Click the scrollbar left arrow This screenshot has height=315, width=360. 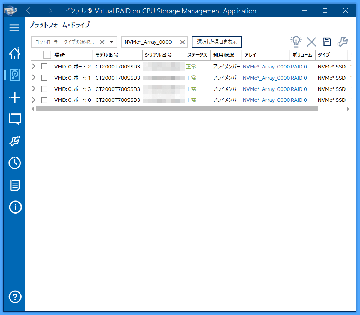(x=33, y=109)
